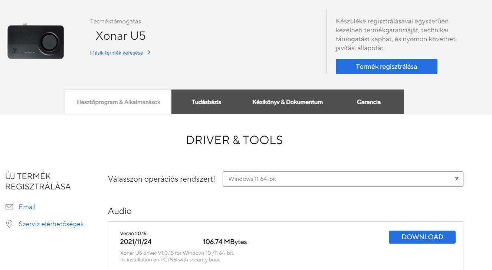The image size is (492, 270).
Task: Click the 'fix installation on PC/NB with security boot' note
Action: (x=170, y=260)
